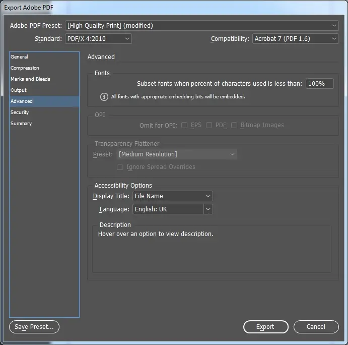This screenshot has height=345, width=348.
Task: Switch to the Output section
Action: tap(44, 90)
